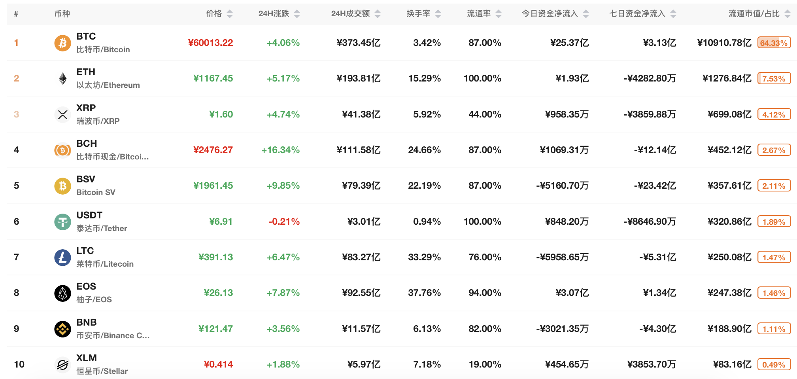Sort by 今日资金净流入 using sort arrows
This screenshot has width=797, height=379.
click(586, 14)
